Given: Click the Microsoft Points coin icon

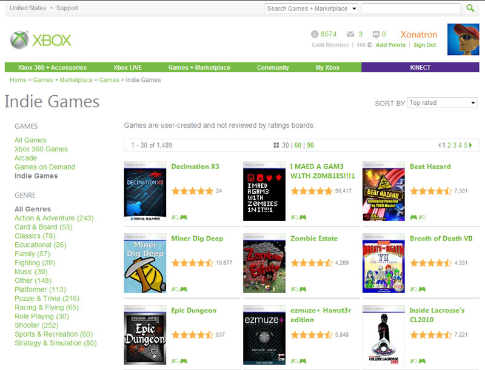Looking at the screenshot, I should click(x=369, y=45).
